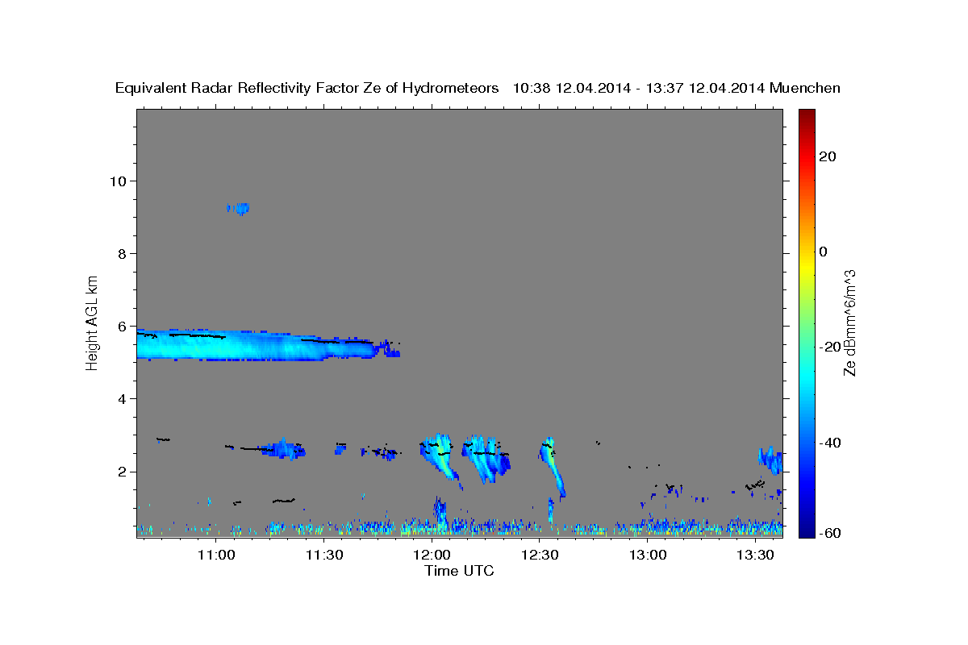The width and height of the screenshot is (968, 645).
Task: Click the colorbar value -60
Action: pyautogui.click(x=831, y=533)
